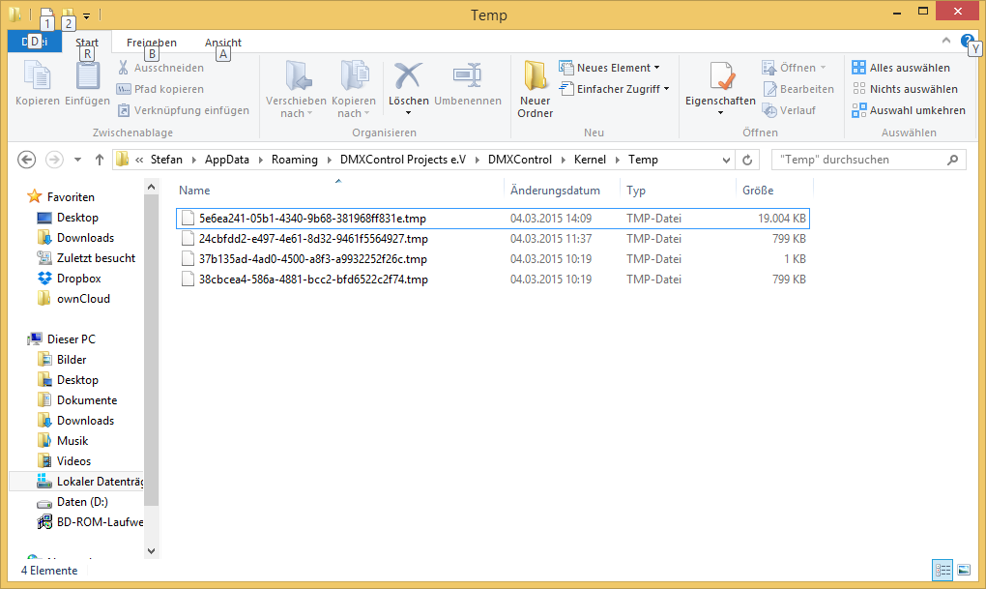The height and width of the screenshot is (589, 986).
Task: Click the Umbenennen rename icon
Action: [468, 77]
